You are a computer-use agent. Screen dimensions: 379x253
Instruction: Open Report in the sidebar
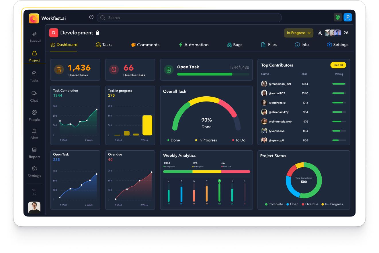[34, 153]
